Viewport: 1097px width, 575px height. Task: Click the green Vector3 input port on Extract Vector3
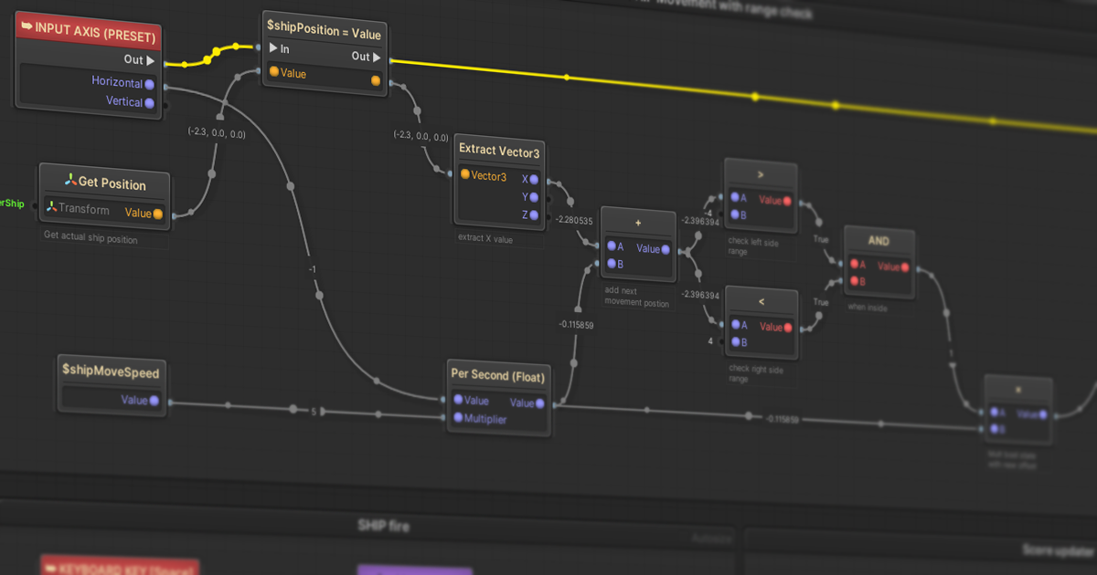click(x=463, y=176)
